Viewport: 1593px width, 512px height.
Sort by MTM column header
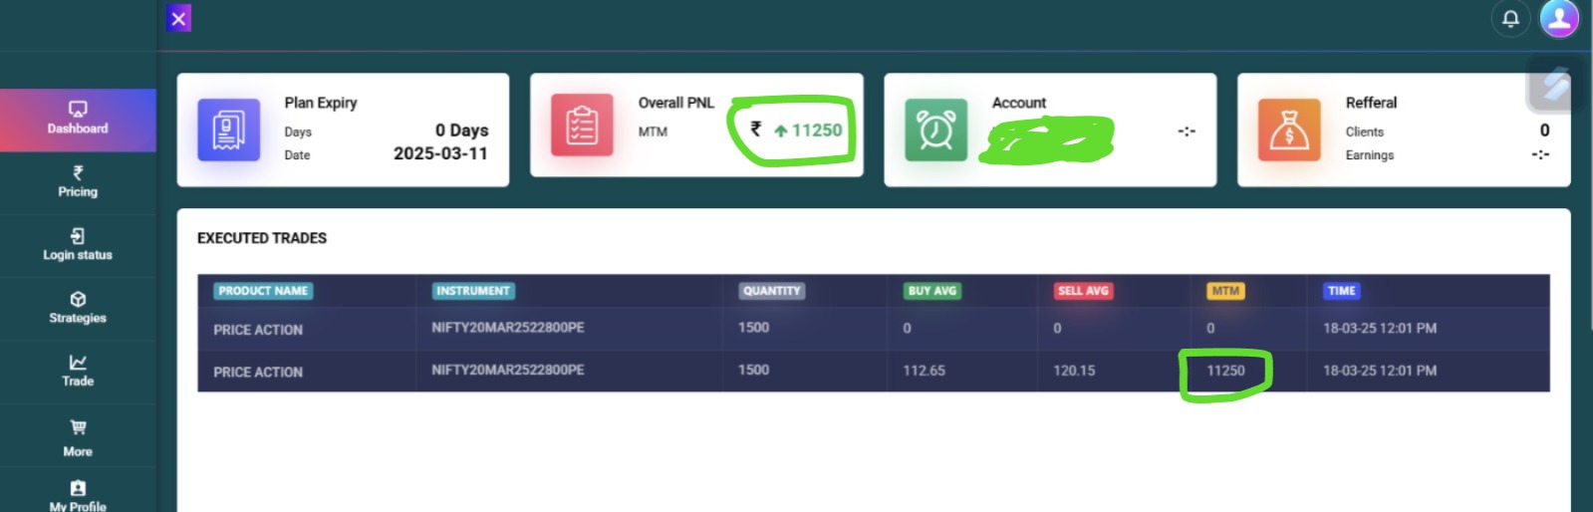coord(1225,291)
